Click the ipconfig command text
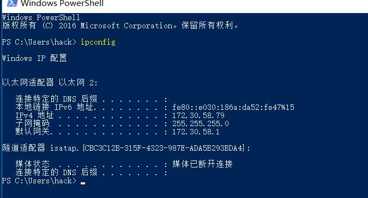The image size is (368, 198). click(98, 42)
